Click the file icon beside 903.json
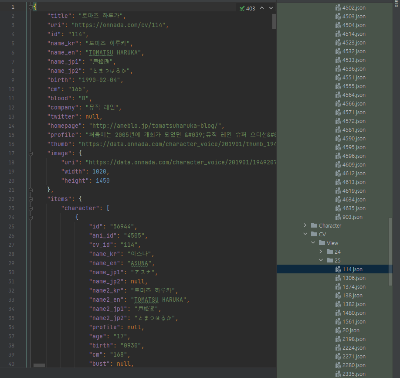 tap(338, 217)
